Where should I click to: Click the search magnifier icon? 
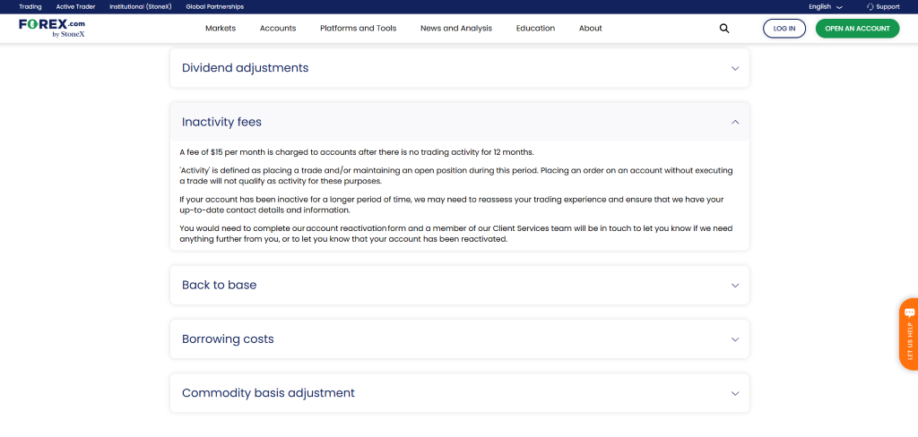tap(724, 29)
